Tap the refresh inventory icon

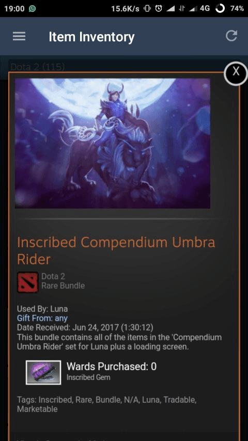[231, 36]
